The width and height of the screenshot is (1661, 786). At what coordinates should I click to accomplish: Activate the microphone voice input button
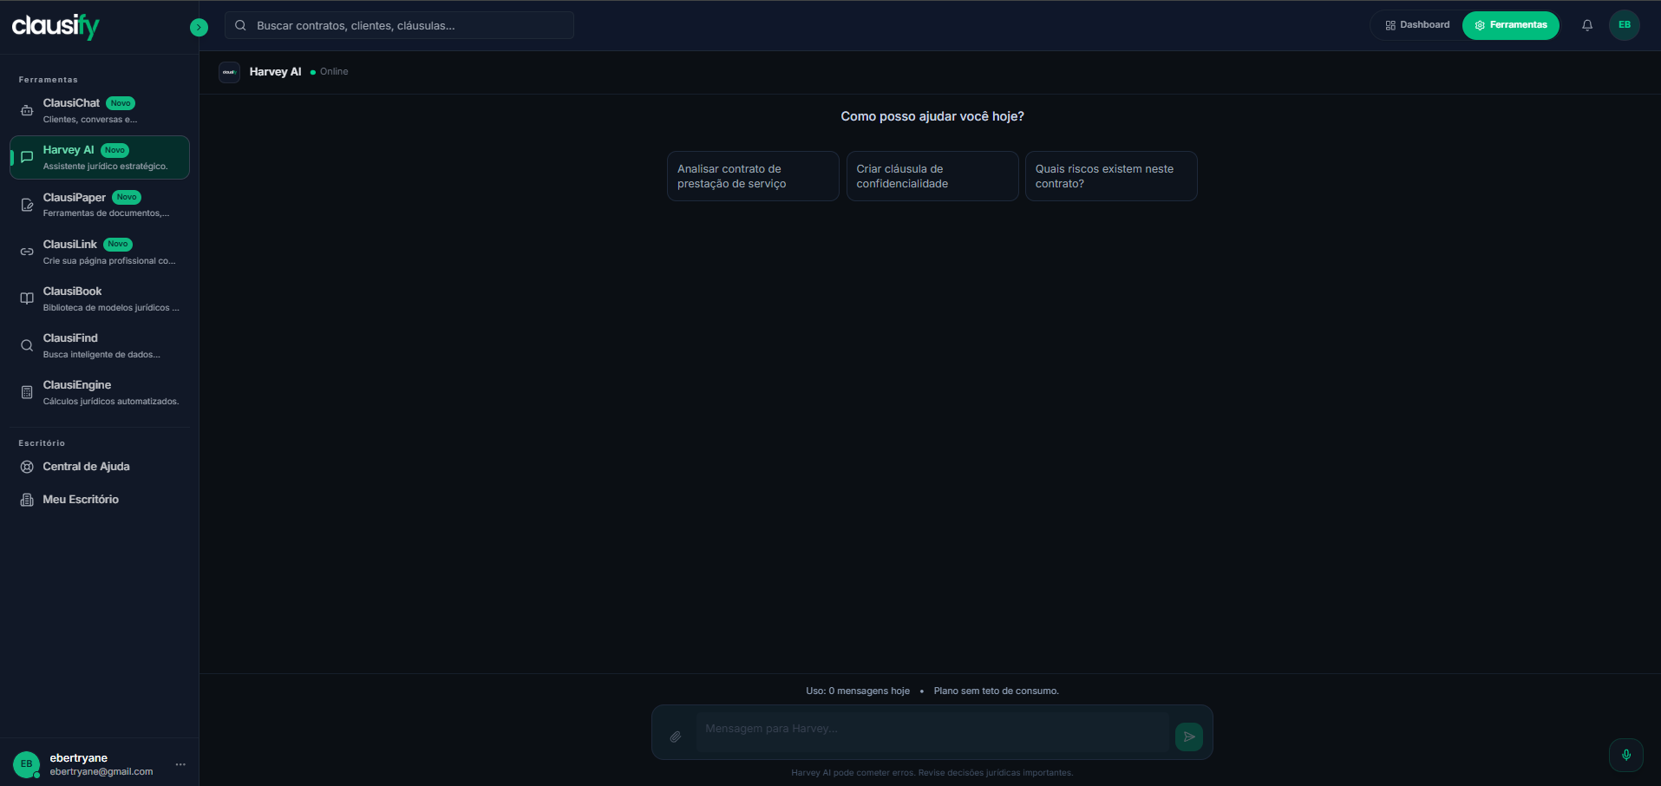(x=1626, y=755)
